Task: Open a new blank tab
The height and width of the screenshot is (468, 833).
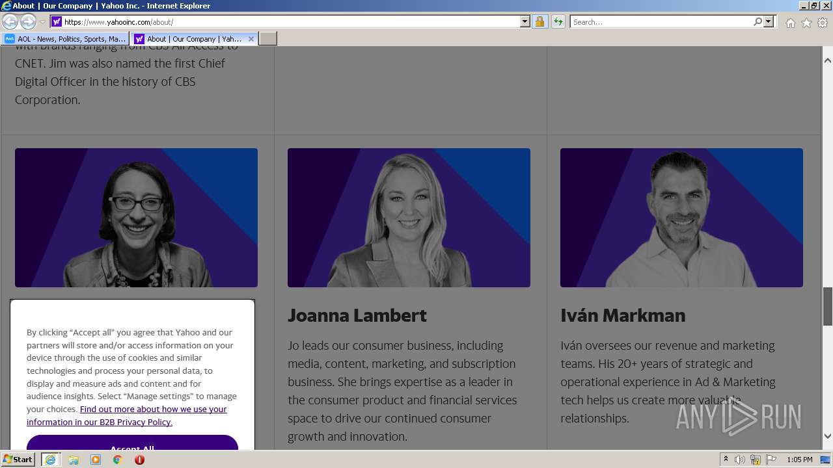Action: pyautogui.click(x=268, y=39)
